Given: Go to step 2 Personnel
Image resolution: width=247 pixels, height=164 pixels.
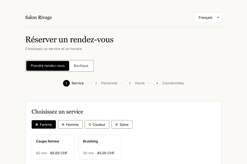Looking at the screenshot, I should point(105,83).
